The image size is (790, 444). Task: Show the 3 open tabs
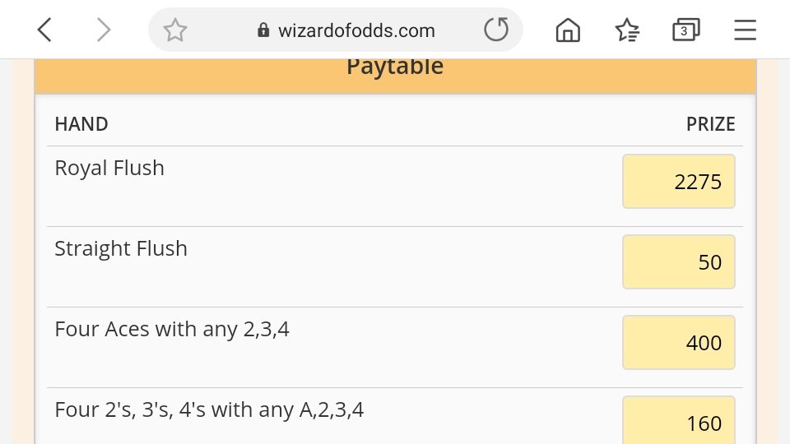pos(685,30)
